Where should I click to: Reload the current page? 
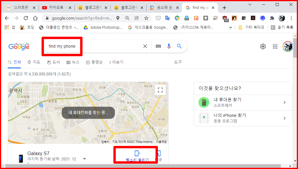26,18
